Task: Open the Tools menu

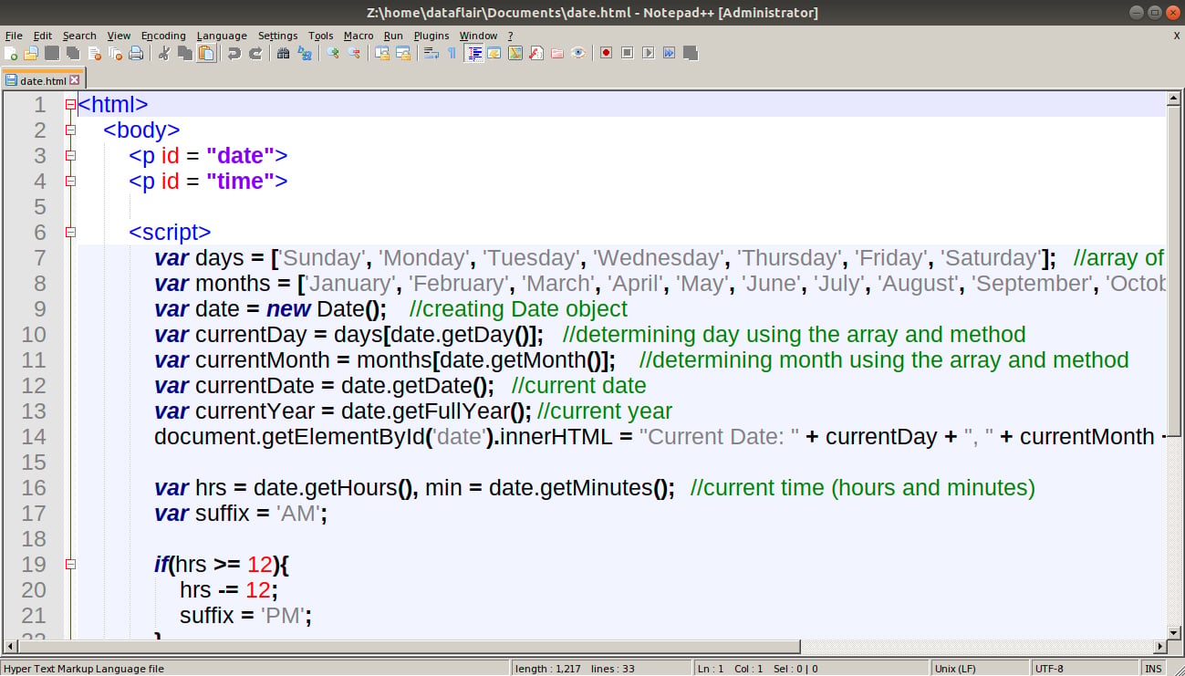Action: click(320, 36)
